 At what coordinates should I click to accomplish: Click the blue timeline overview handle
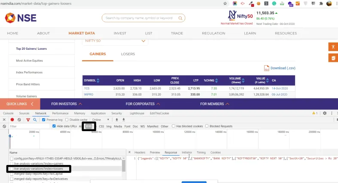10,136
